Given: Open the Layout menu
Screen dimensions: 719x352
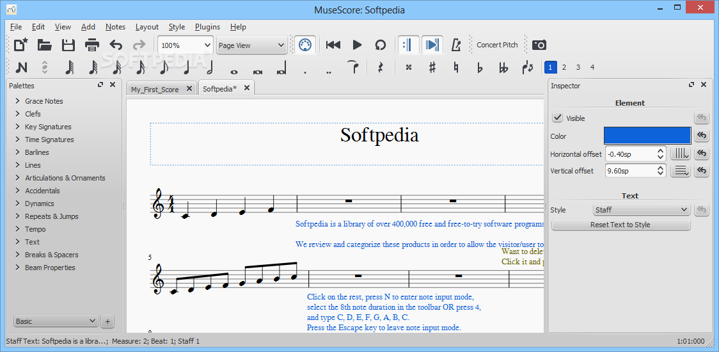Looking at the screenshot, I should click(146, 27).
